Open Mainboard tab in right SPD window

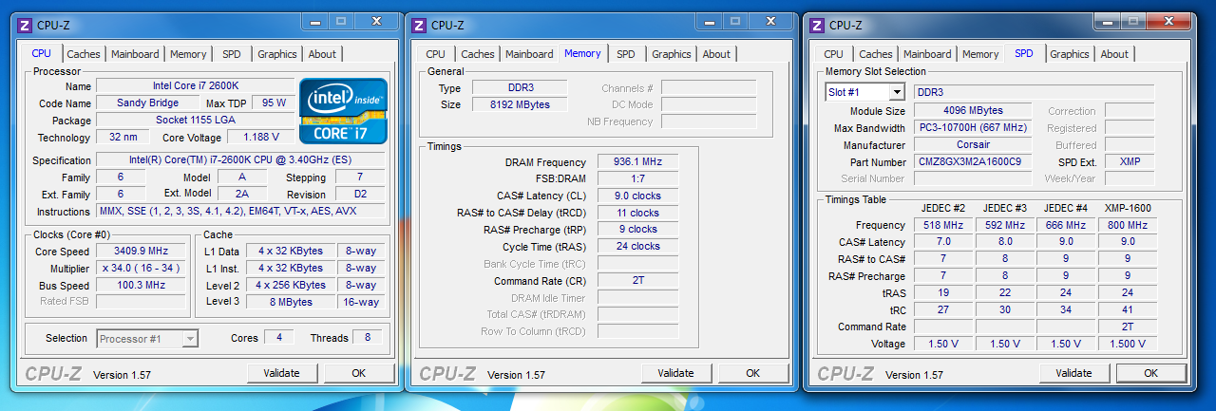927,54
